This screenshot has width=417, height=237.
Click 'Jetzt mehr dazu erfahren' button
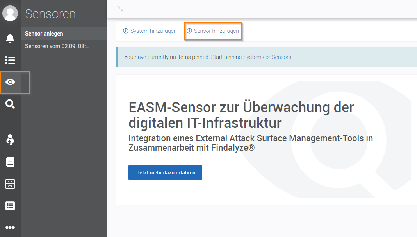[165, 172]
